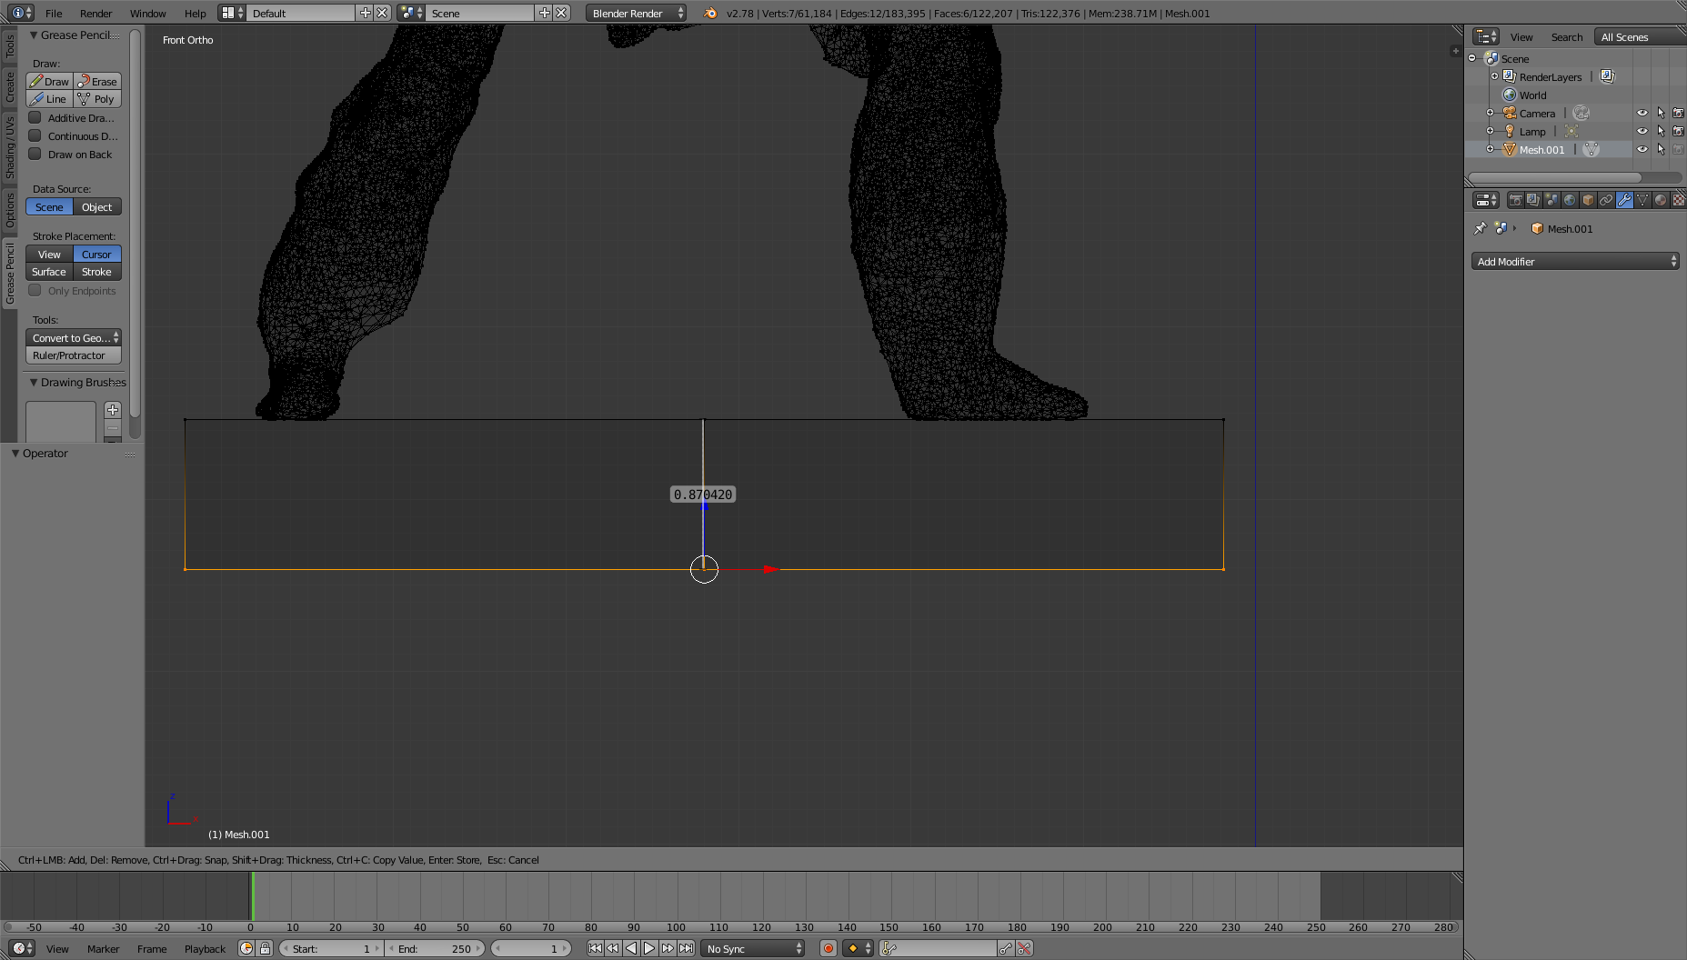This screenshot has height=960, width=1687.
Task: Toggle visibility eye for Camera
Action: click(x=1642, y=113)
